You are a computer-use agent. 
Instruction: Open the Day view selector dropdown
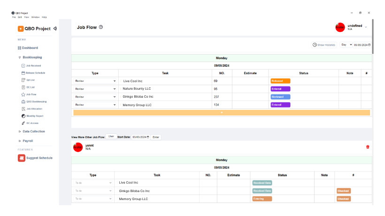click(x=346, y=45)
